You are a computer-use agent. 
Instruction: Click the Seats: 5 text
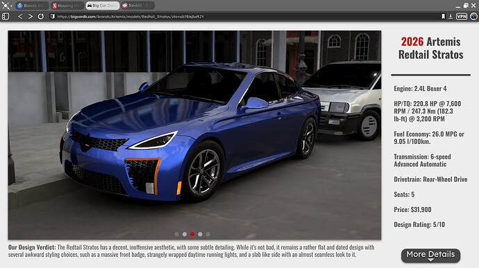coord(404,194)
